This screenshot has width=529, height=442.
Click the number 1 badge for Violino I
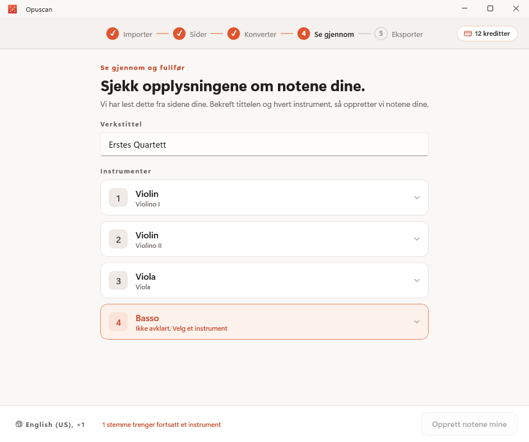[118, 198]
